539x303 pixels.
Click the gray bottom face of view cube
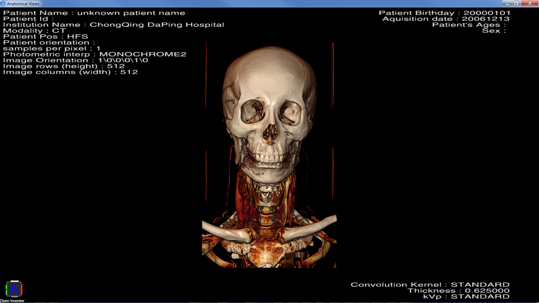[x=14, y=297]
